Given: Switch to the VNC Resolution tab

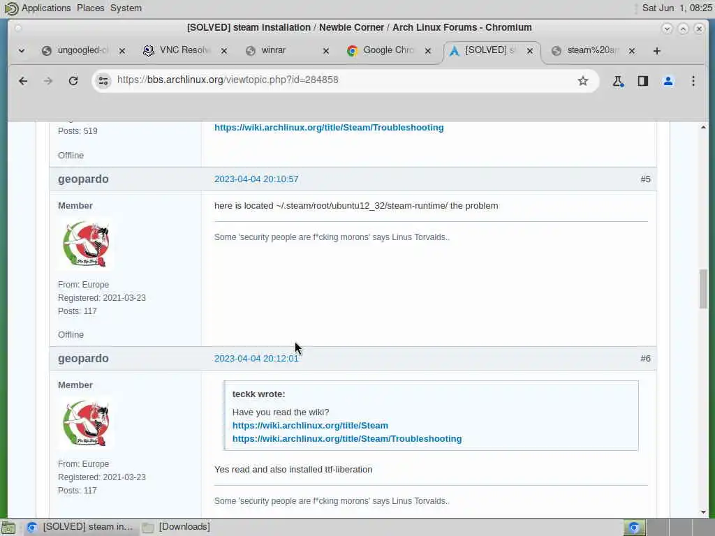Looking at the screenshot, I should (x=184, y=50).
